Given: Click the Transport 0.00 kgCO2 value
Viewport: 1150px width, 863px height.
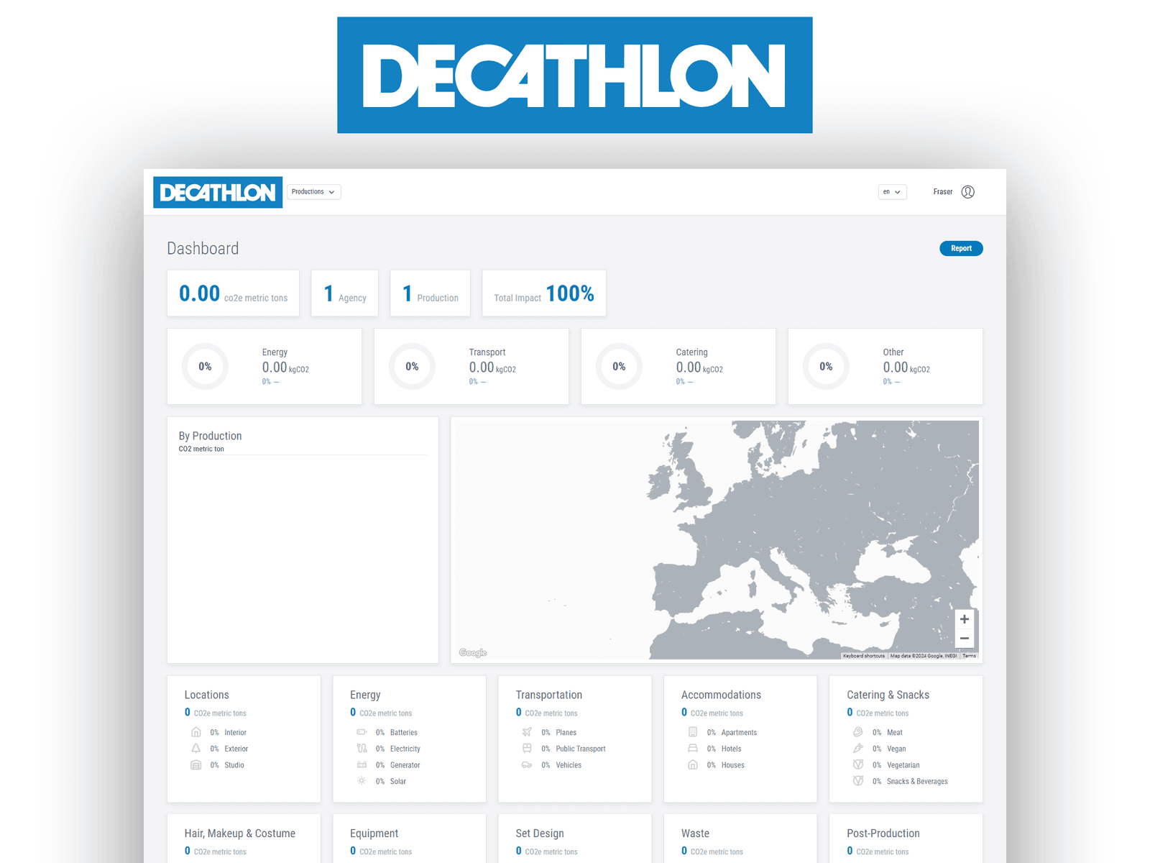Looking at the screenshot, I should (x=492, y=367).
